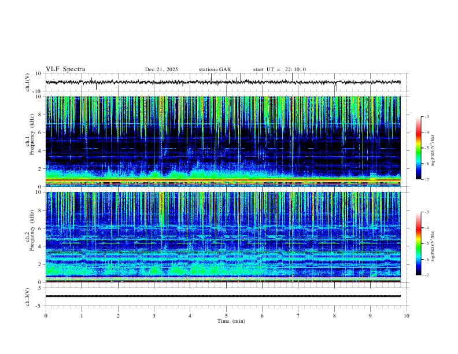The width and height of the screenshot is (458, 354).
Task: Click the "Time (min)" x-axis label
Action: [231, 321]
